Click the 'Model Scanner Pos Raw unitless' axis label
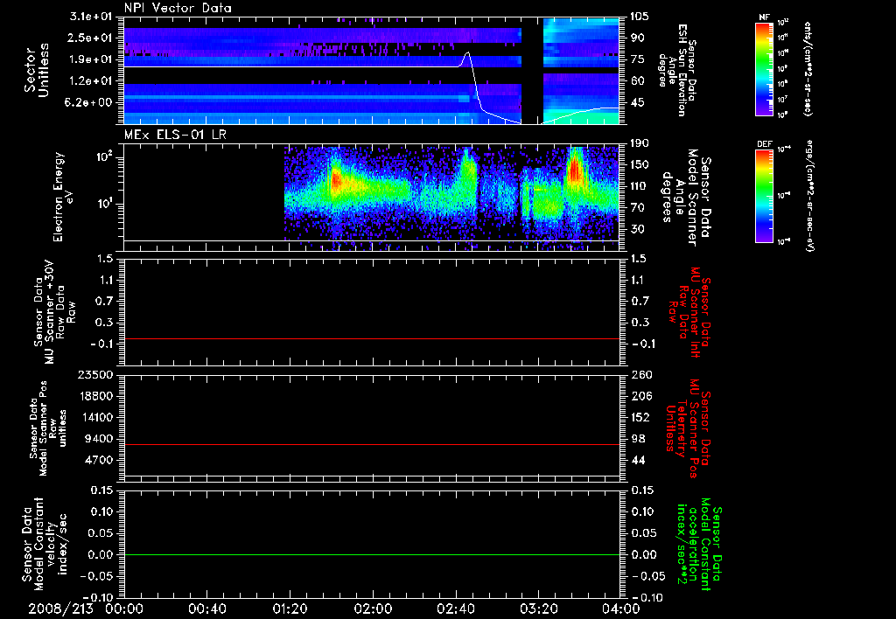Screen dimensions: 896x619 (49, 428)
